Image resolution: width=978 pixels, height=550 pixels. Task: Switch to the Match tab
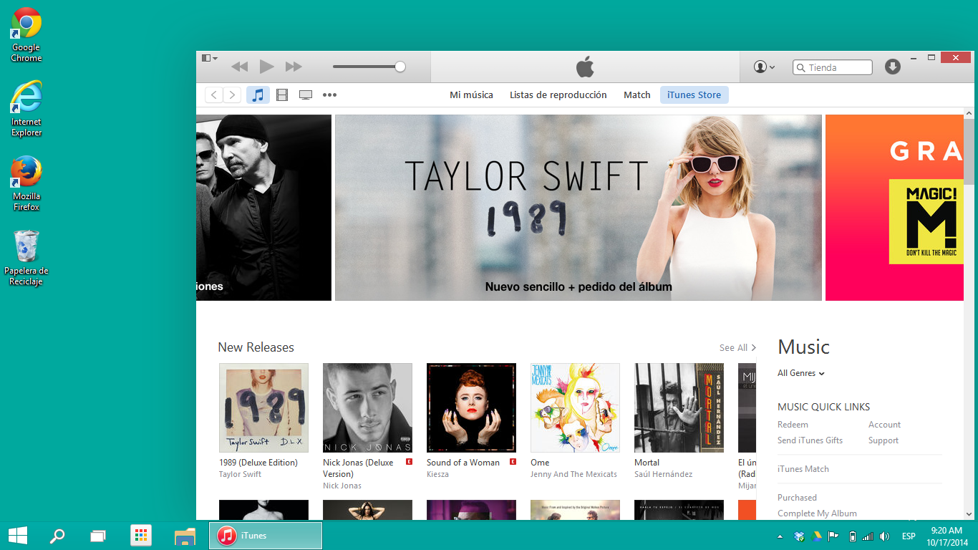637,95
